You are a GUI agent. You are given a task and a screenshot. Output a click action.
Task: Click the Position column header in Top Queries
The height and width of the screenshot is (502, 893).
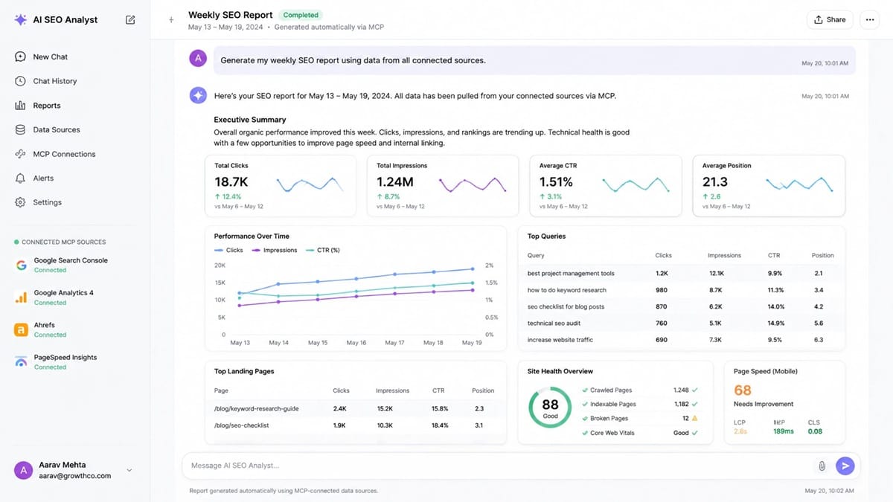tap(822, 255)
